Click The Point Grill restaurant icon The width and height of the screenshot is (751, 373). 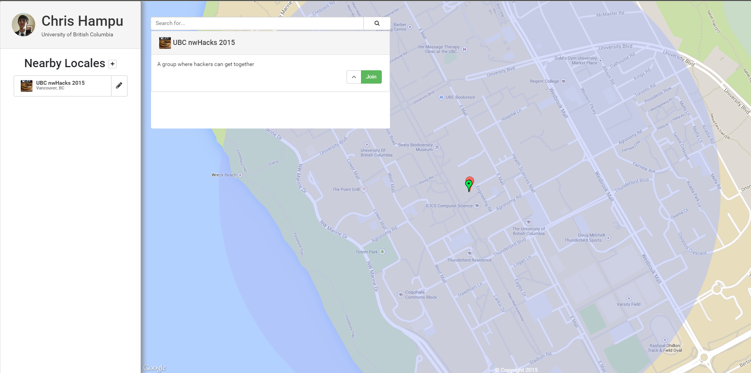pyautogui.click(x=364, y=189)
